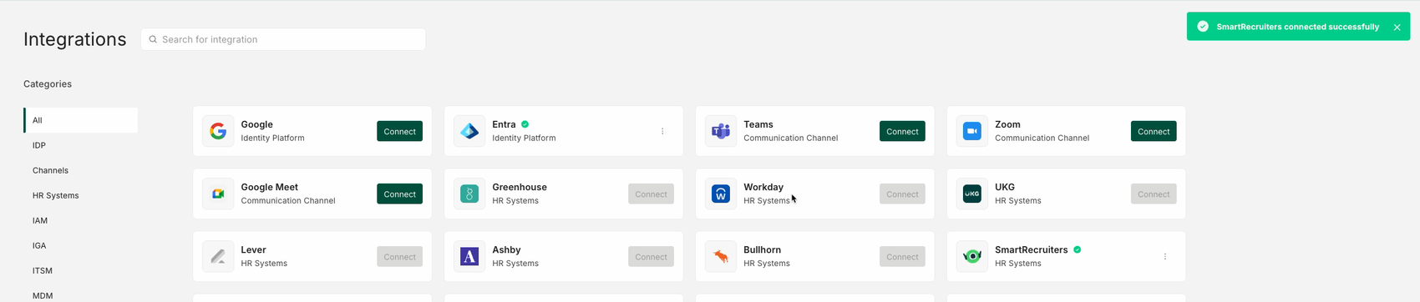This screenshot has width=1420, height=302.
Task: Click the Workday logo icon
Action: pos(721,194)
